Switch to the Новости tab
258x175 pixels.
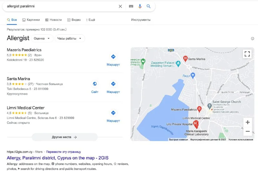pyautogui.click(x=54, y=20)
